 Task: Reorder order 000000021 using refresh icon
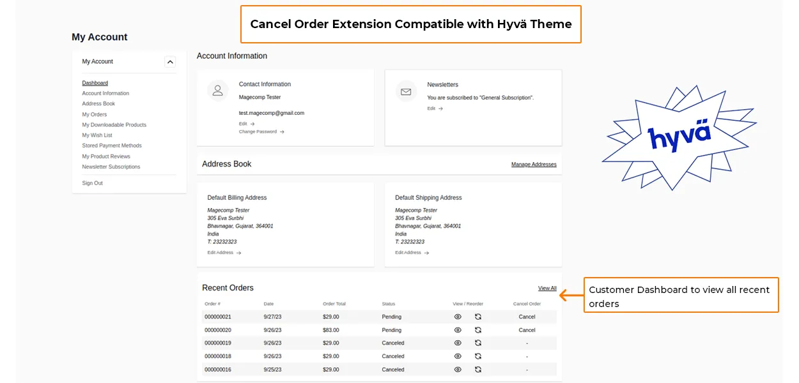[x=478, y=317]
